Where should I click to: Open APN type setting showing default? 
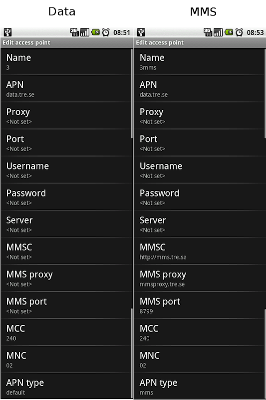(x=66, y=386)
